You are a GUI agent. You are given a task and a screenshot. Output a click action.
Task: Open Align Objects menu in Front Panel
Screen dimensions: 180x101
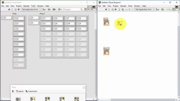[44, 9]
